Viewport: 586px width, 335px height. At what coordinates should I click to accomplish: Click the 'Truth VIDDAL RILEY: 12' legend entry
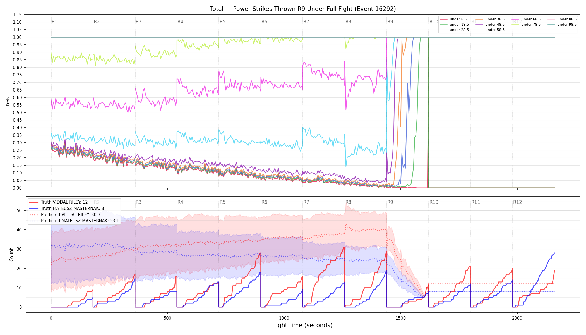(x=59, y=202)
